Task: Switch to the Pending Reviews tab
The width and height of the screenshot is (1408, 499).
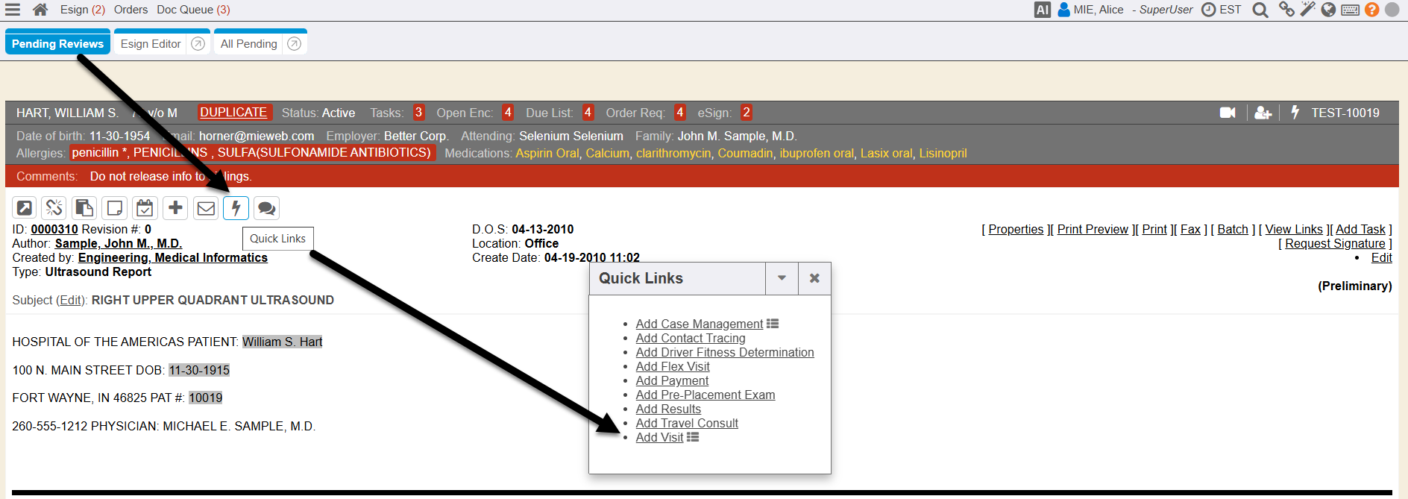Action: pyautogui.click(x=57, y=44)
